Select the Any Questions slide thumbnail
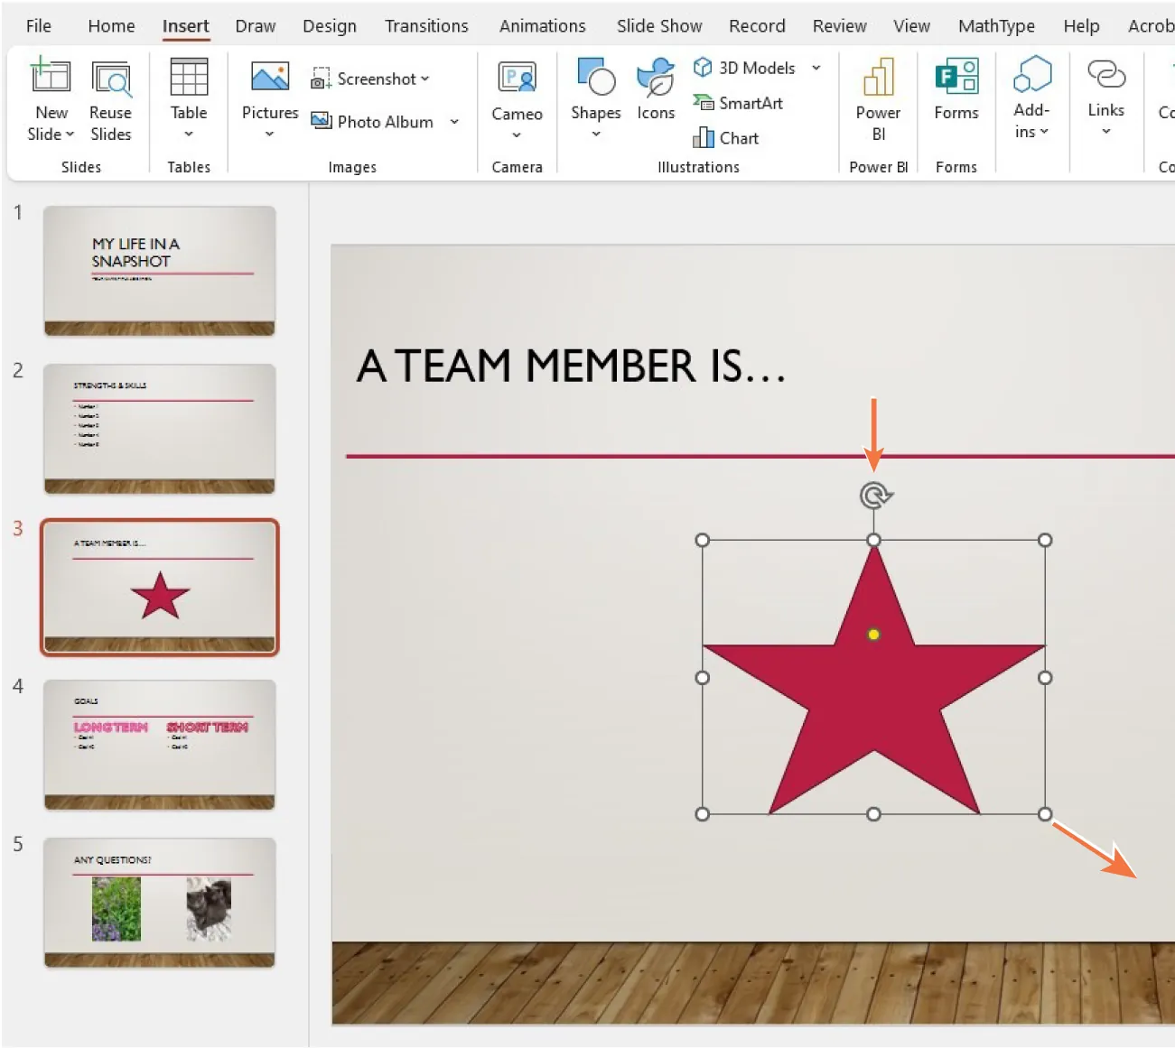The width and height of the screenshot is (1175, 1048). [159, 903]
